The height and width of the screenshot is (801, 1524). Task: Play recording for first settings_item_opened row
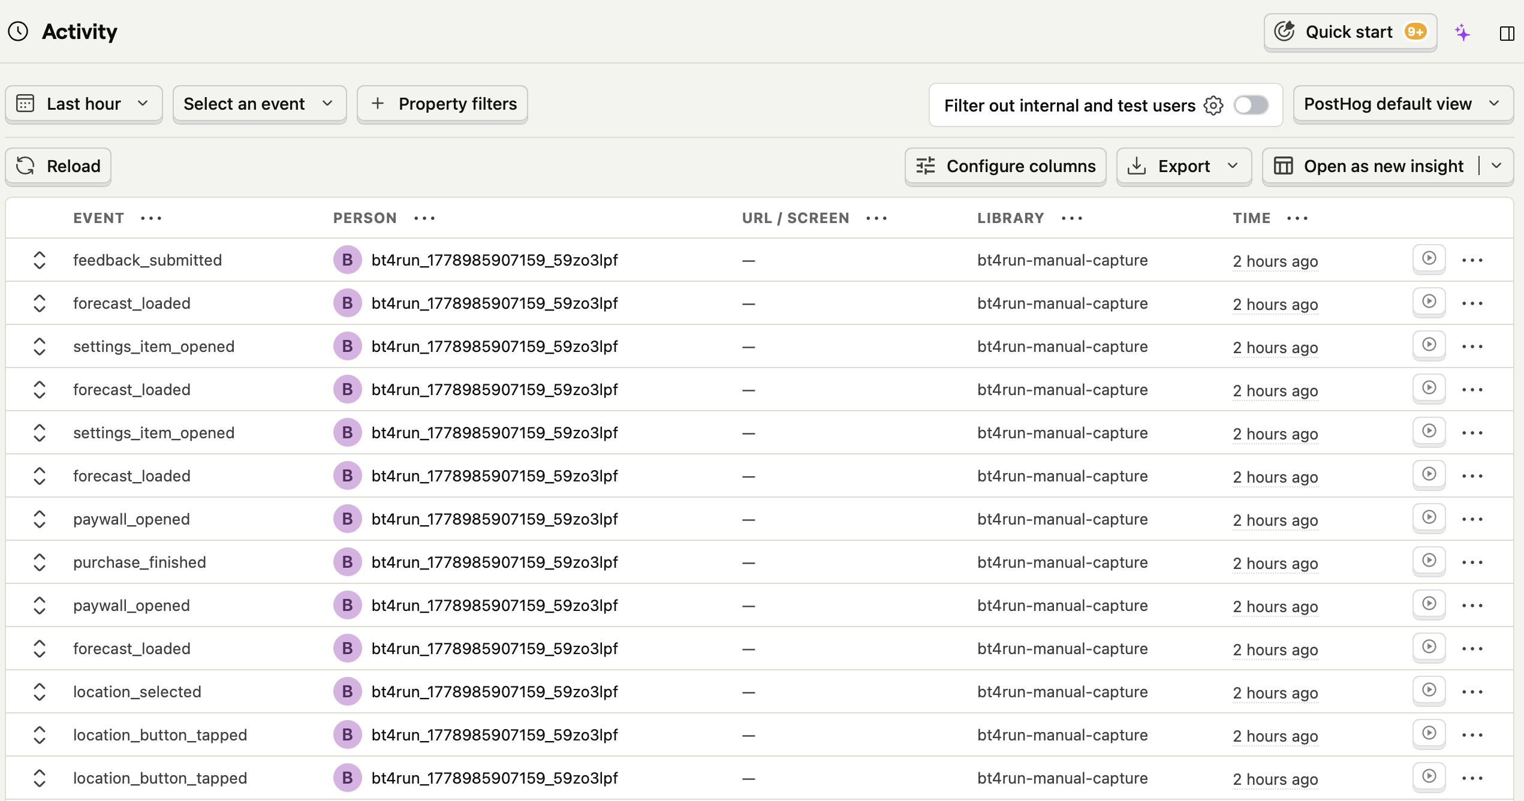[x=1429, y=345]
